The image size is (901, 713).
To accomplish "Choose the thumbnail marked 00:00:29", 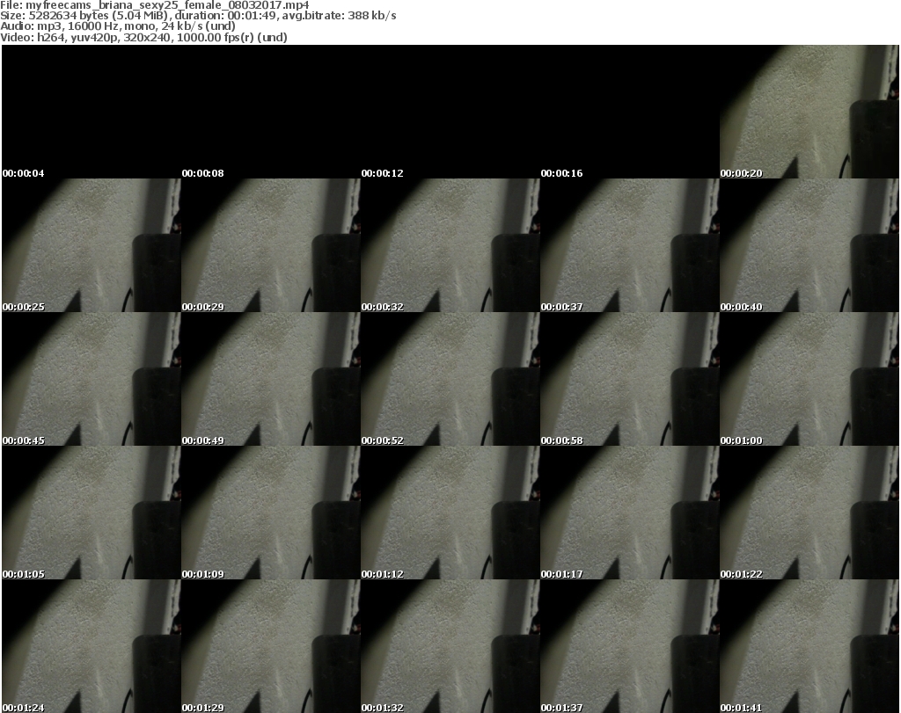I will pyautogui.click(x=271, y=245).
